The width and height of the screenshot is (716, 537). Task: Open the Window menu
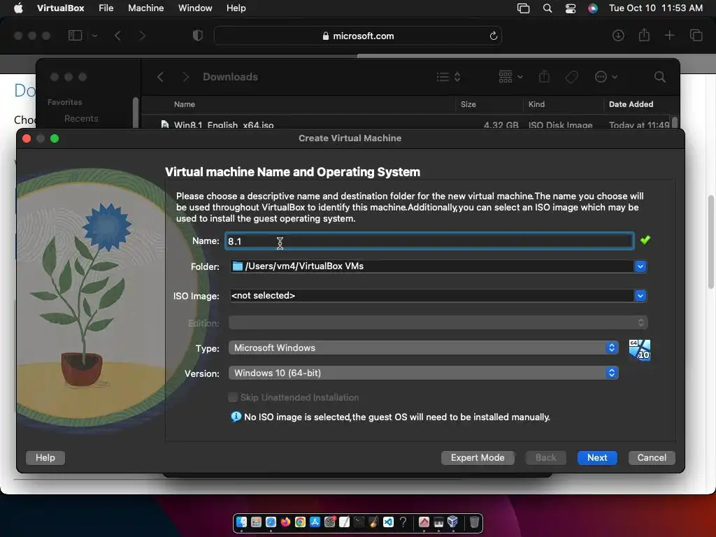tap(195, 8)
